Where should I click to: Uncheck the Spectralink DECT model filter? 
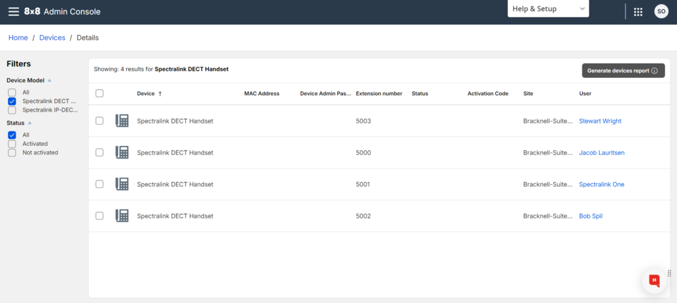point(12,101)
